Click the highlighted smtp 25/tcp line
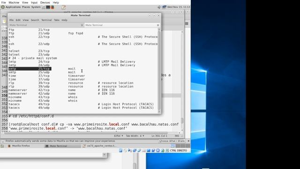The height and width of the screenshot is (169, 300). [30, 69]
